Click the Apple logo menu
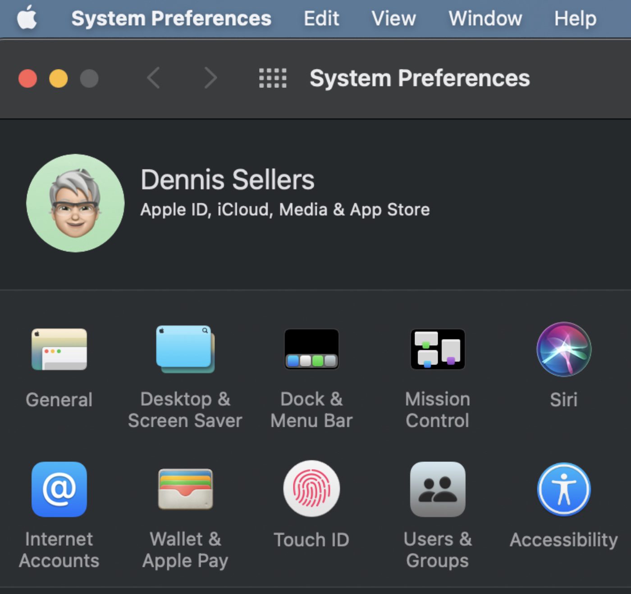 (27, 18)
